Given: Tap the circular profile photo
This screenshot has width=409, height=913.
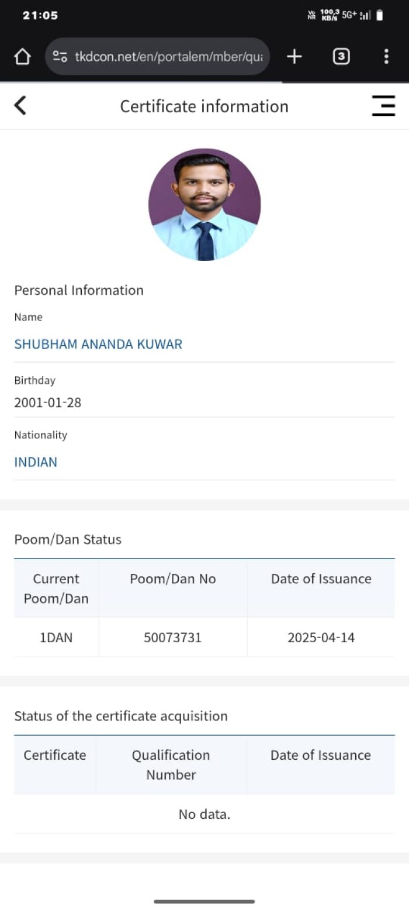Looking at the screenshot, I should (x=204, y=204).
